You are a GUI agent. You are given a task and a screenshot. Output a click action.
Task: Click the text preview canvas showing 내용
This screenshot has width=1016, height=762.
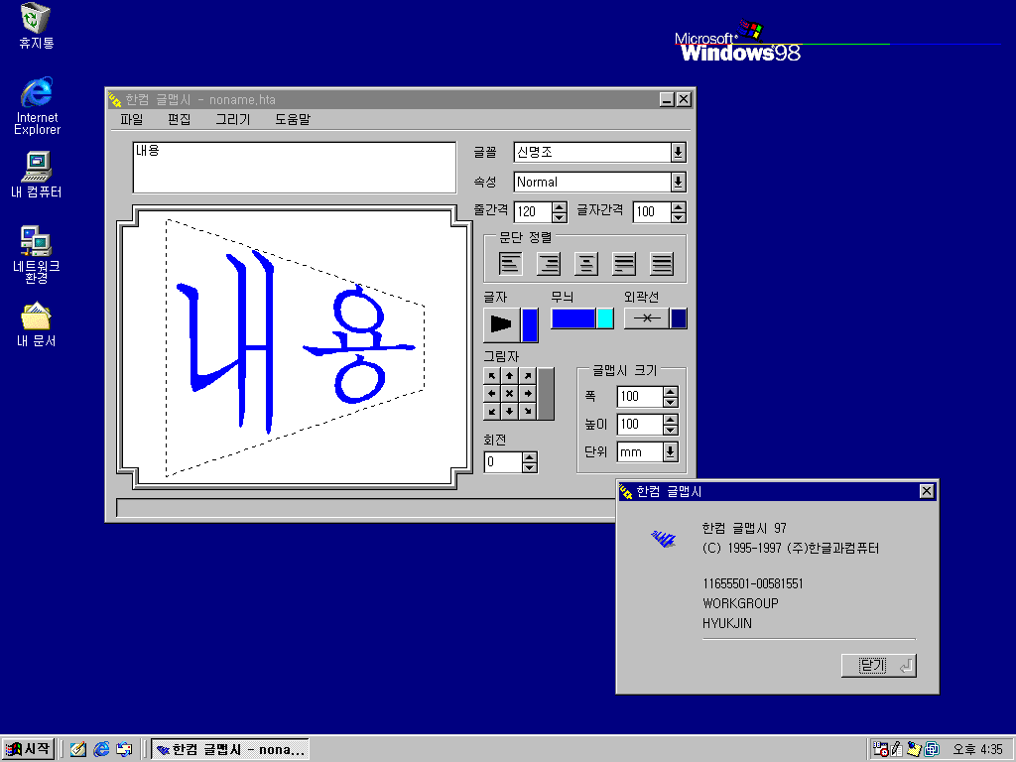click(x=295, y=347)
